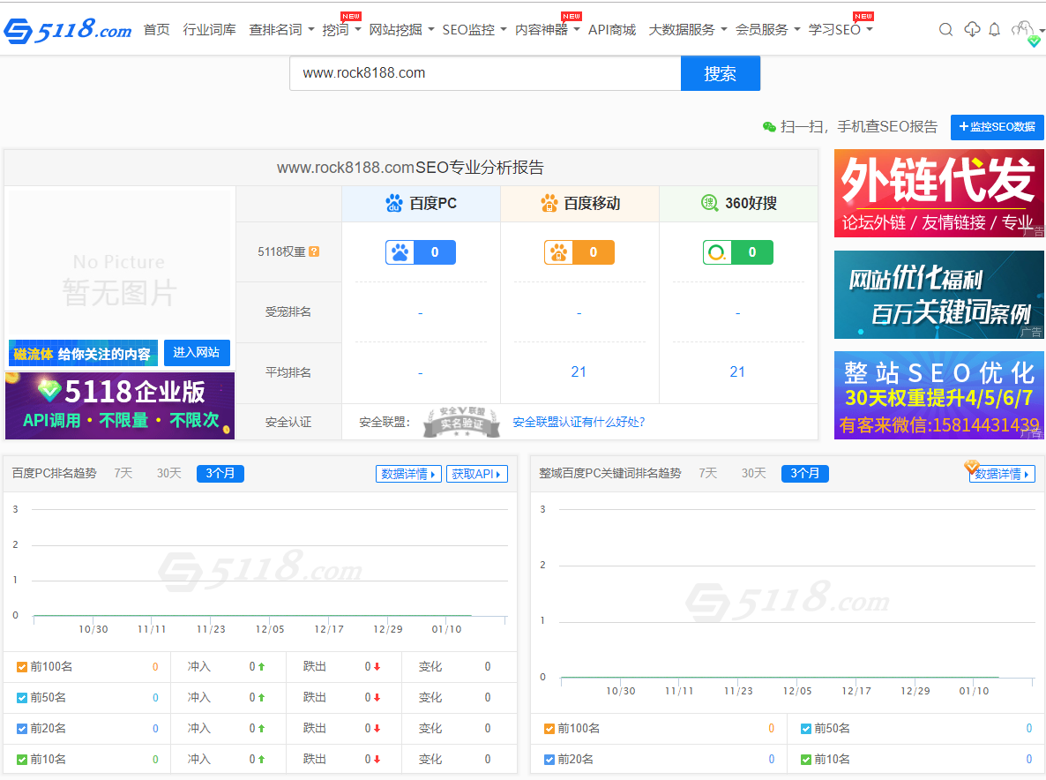This screenshot has width=1046, height=780.
Task: Open the search magnifier icon in header
Action: point(945,29)
